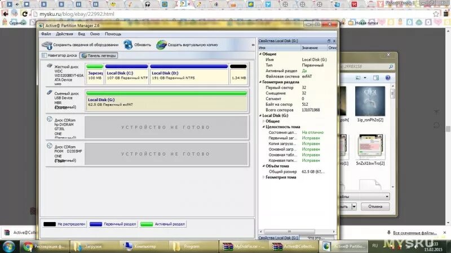Screen dimensions: 451x253
Task: Select the 1.34 MB unallocated block
Action: point(238,74)
